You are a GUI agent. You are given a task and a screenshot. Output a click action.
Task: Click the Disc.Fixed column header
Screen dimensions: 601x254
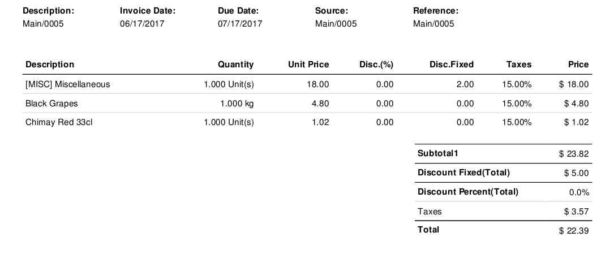click(452, 64)
